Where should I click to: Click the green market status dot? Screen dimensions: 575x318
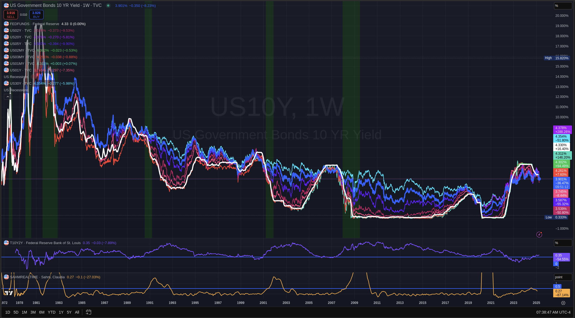[x=108, y=6]
